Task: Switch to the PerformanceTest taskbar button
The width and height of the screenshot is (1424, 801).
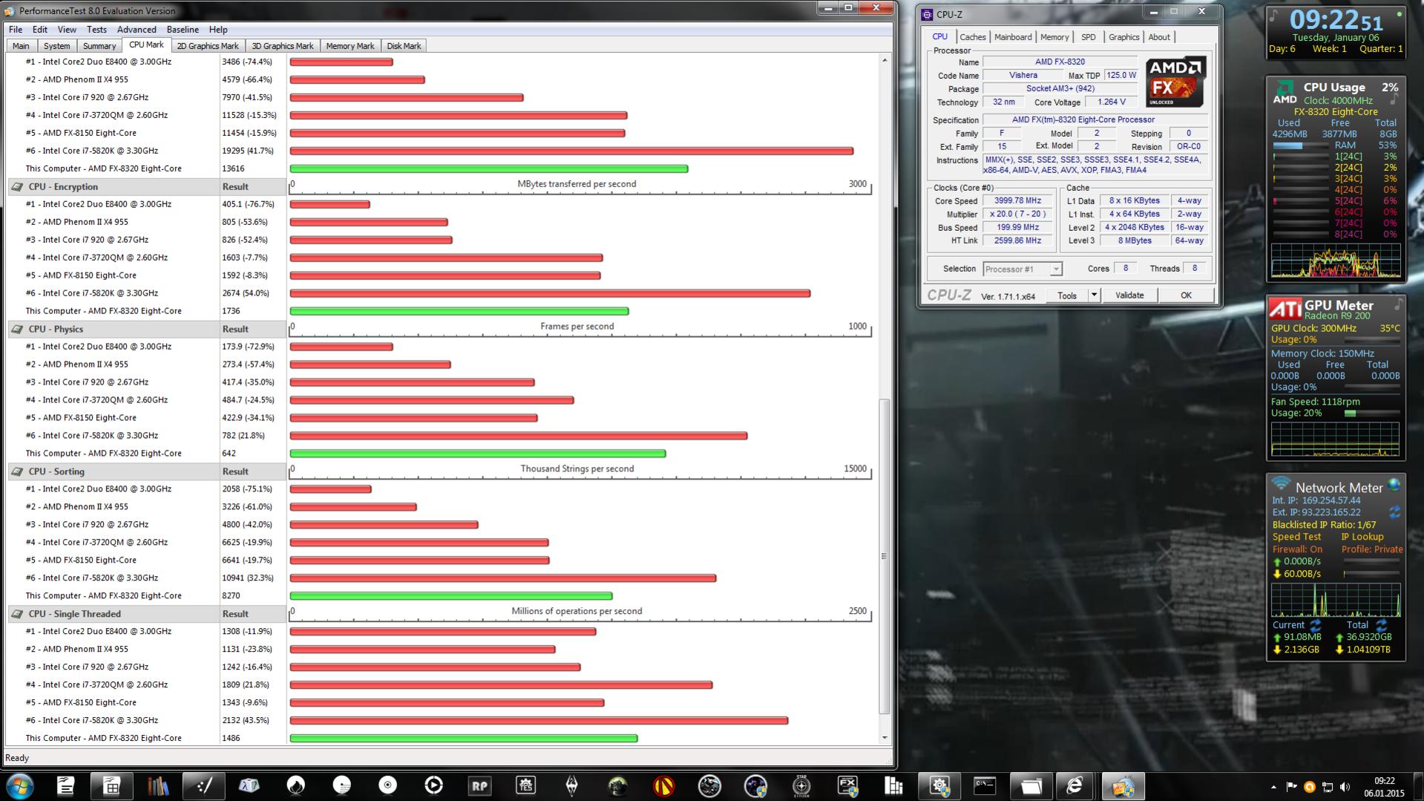Action: [1122, 785]
